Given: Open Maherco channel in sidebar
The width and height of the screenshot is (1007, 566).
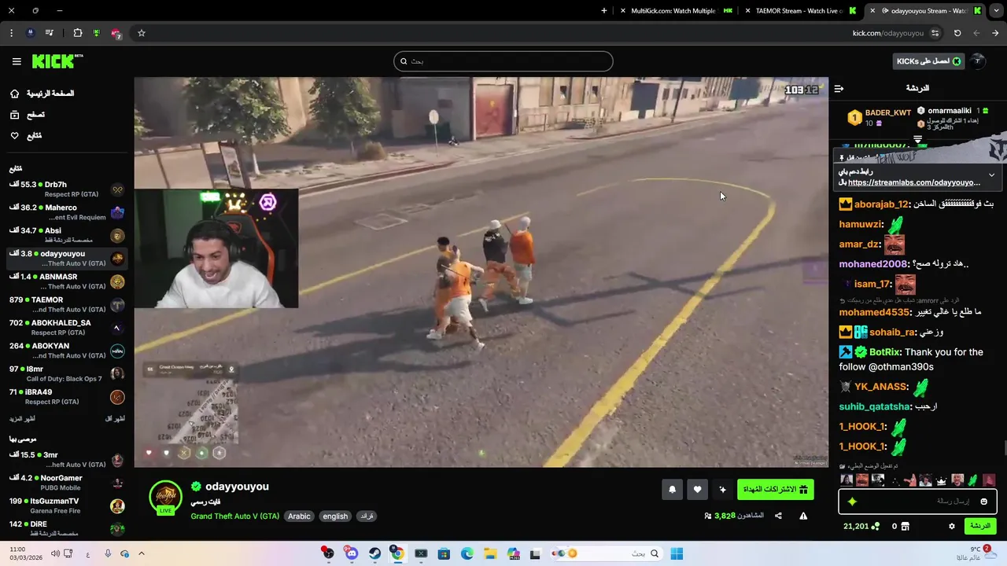Looking at the screenshot, I should coord(67,212).
